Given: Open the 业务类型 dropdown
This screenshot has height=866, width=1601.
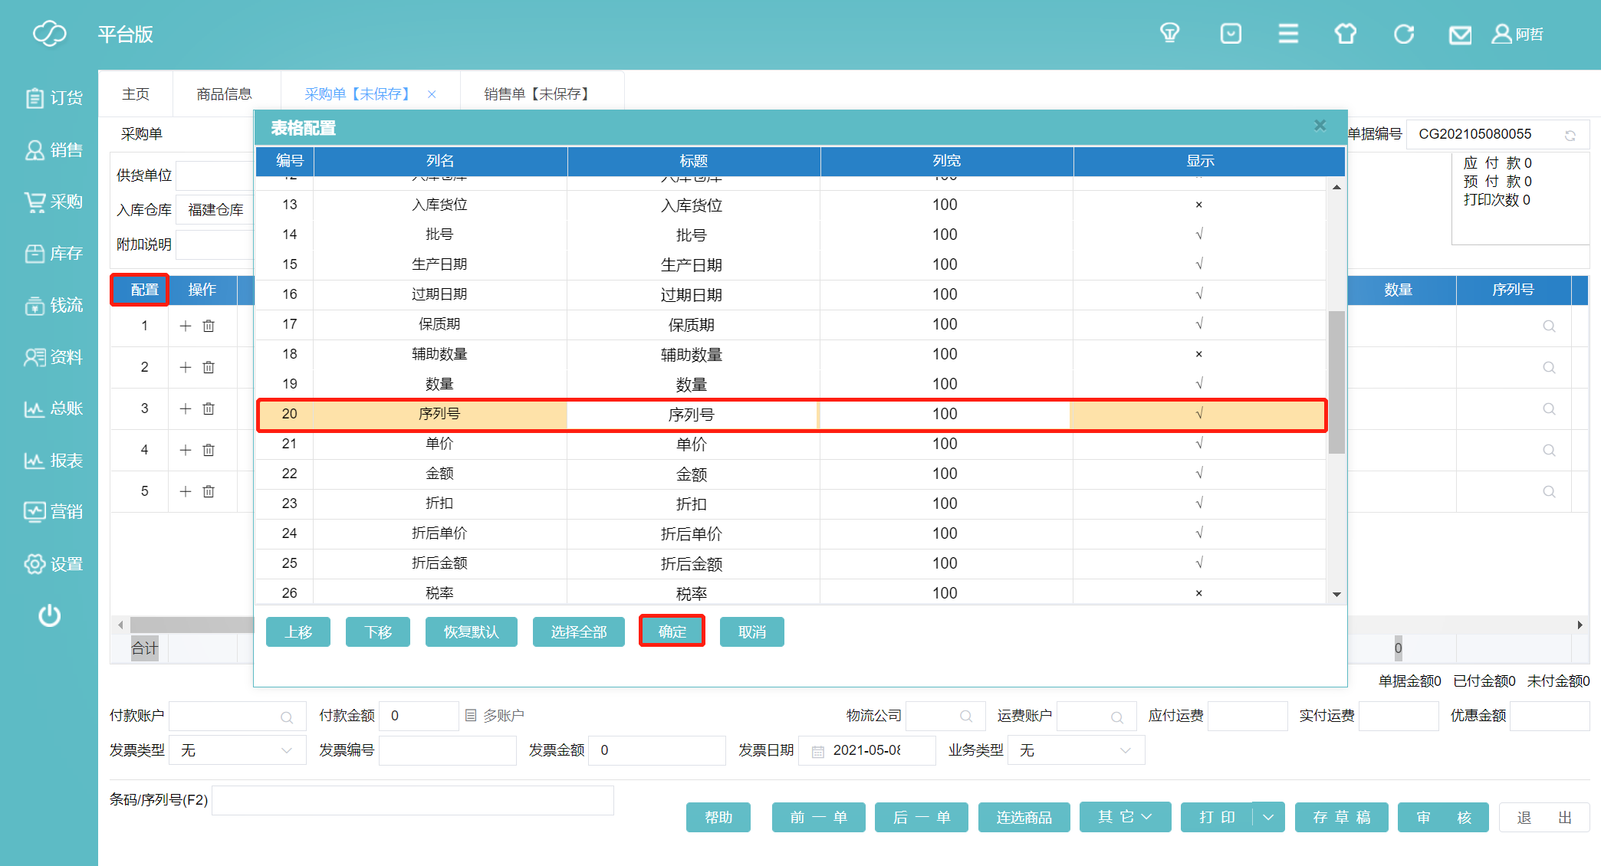Looking at the screenshot, I should tap(1125, 750).
